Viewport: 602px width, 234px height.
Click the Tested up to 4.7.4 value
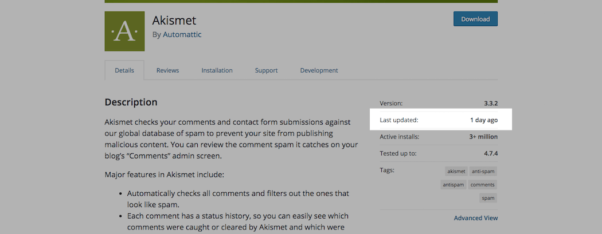[x=491, y=153]
